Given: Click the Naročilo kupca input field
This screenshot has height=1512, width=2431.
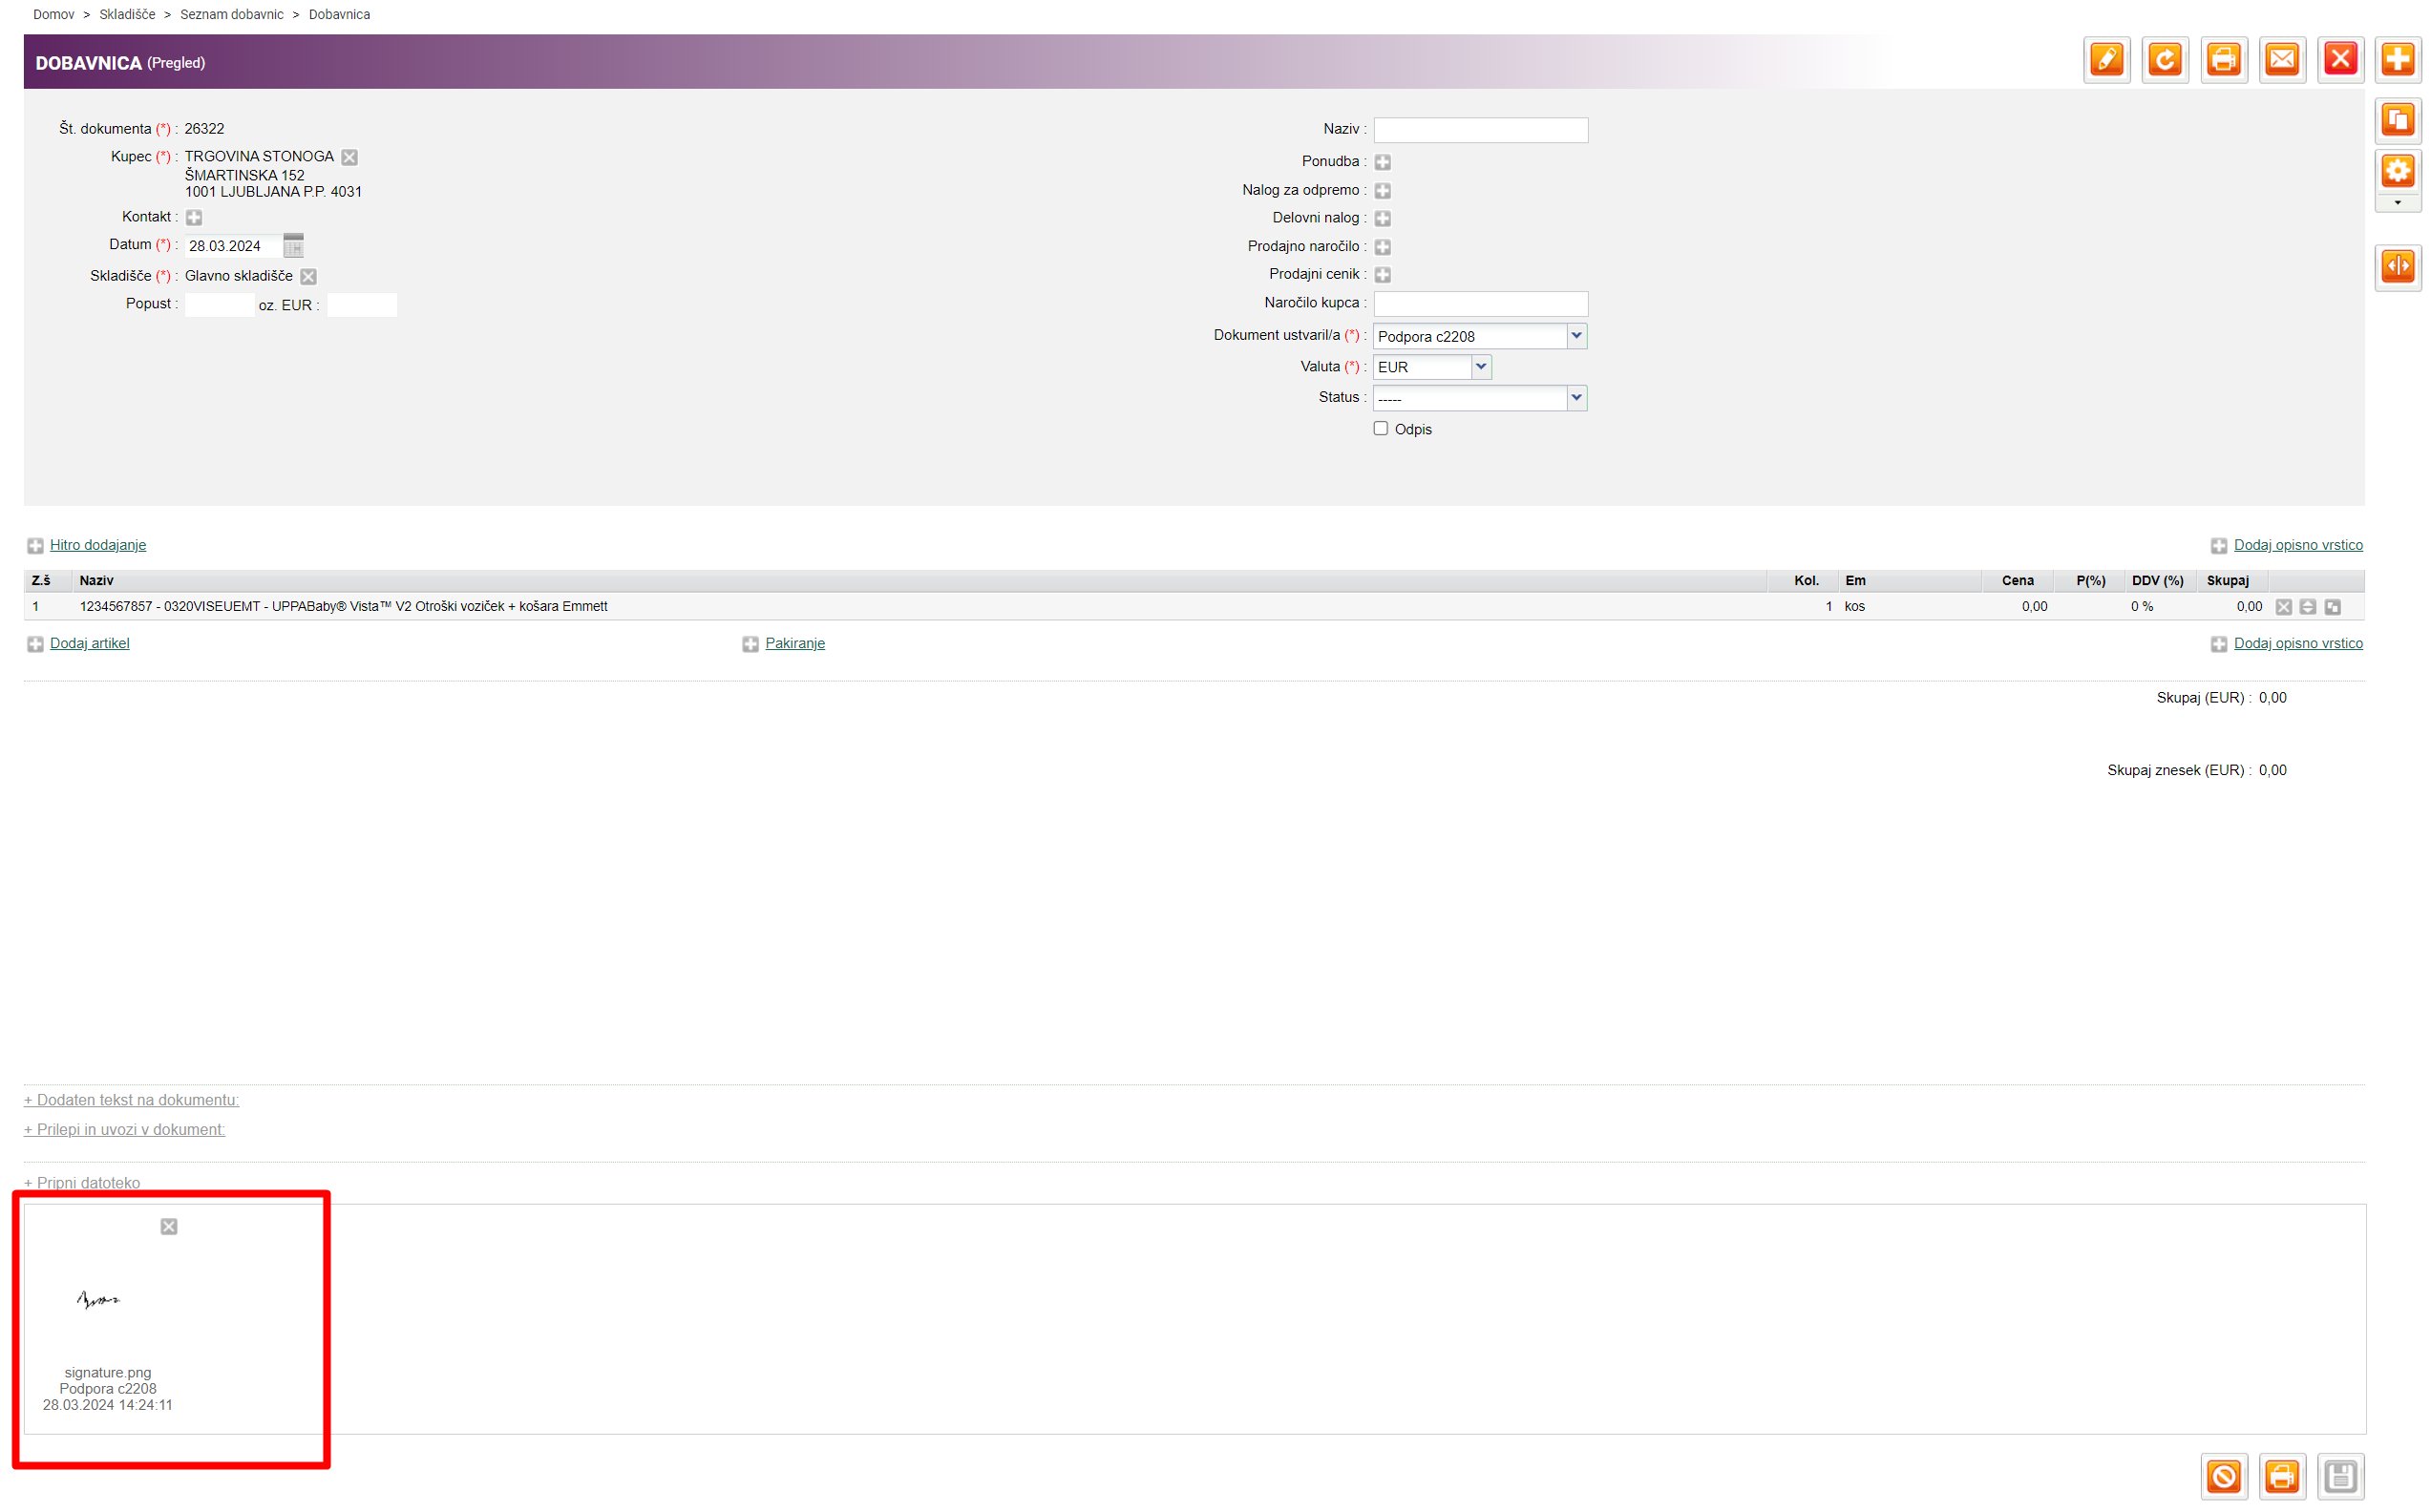Looking at the screenshot, I should tap(1480, 304).
